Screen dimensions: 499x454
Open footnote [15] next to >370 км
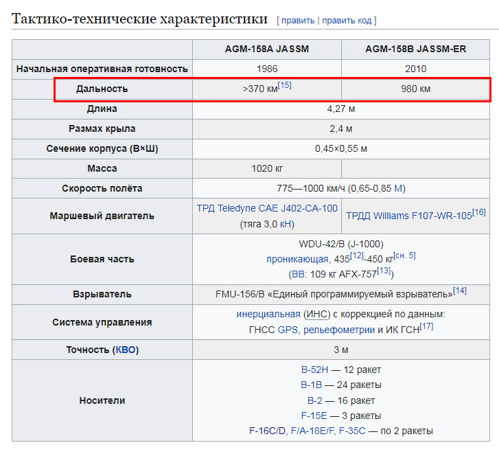[x=285, y=85]
